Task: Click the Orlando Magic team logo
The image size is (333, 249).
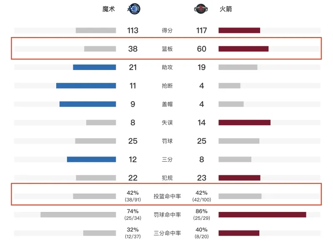Action: pos(134,9)
